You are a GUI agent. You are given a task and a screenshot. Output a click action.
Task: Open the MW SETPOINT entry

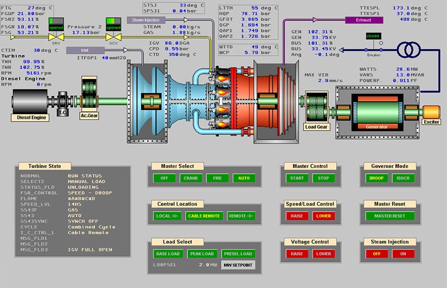[x=238, y=265]
